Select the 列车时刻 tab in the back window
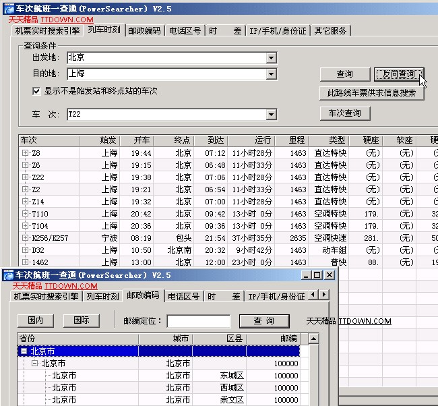 [x=104, y=30]
